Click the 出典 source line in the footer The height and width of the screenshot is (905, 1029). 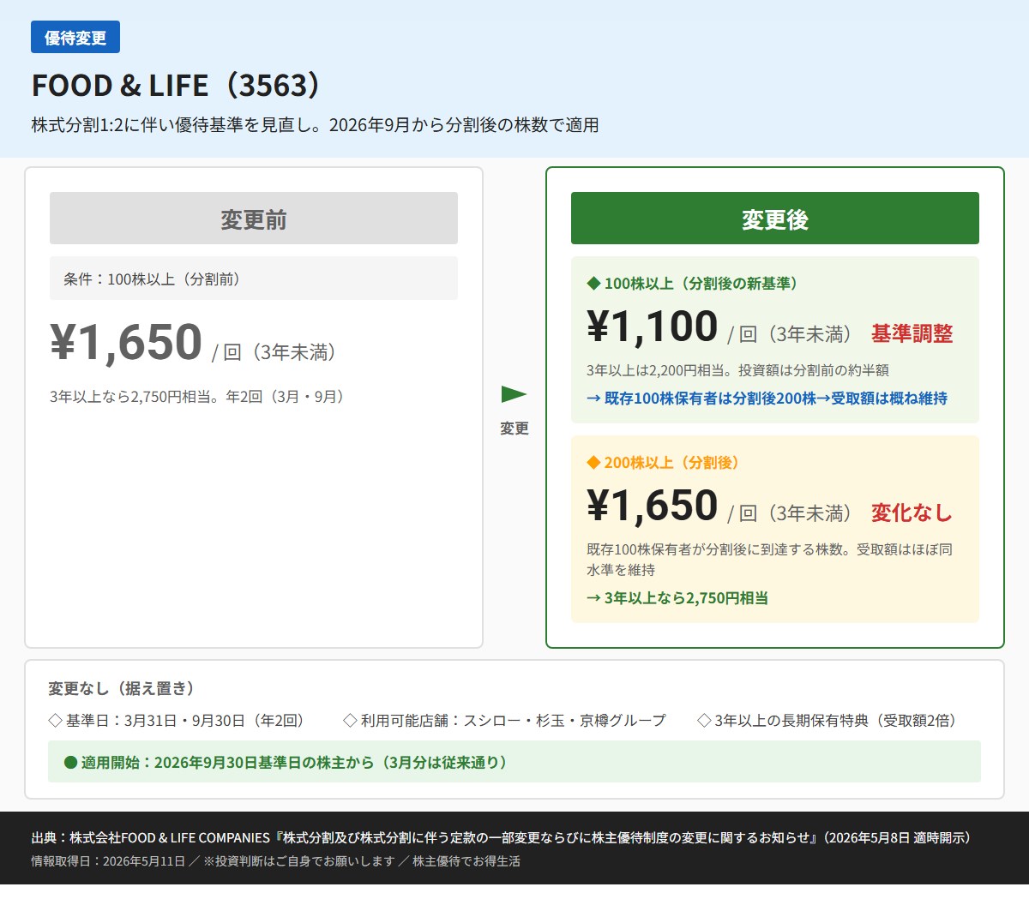504,838
